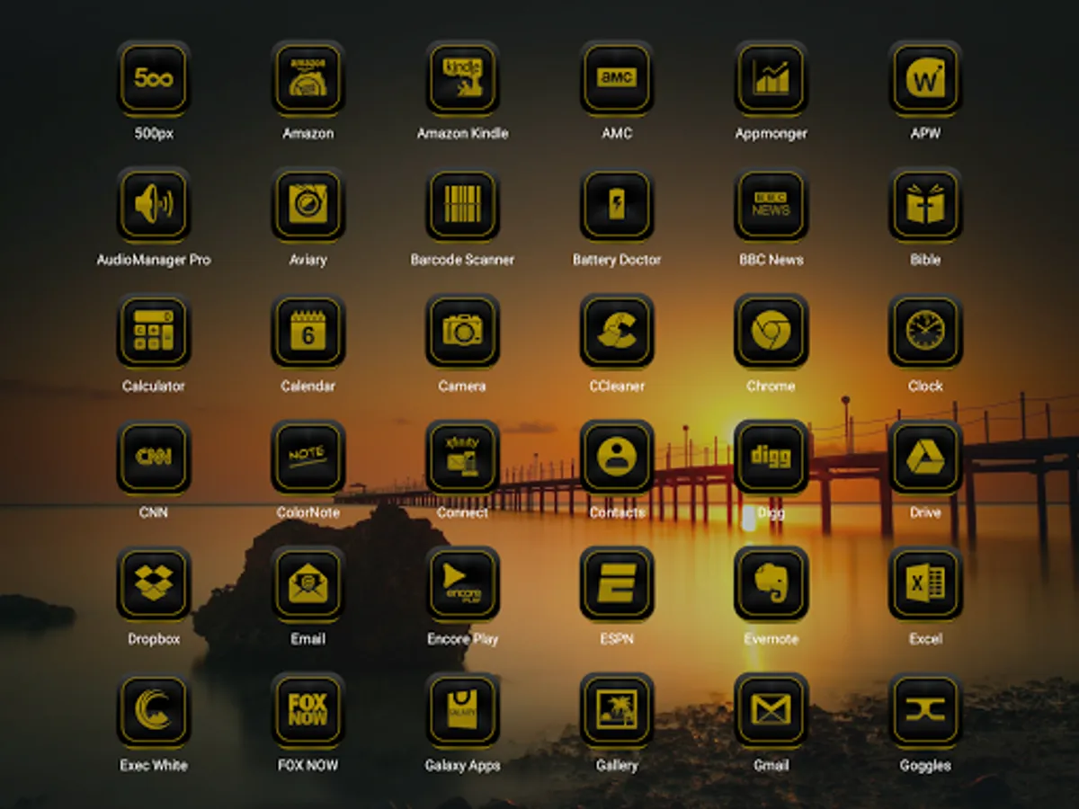Launch the Galaxy Apps bag icon
Image resolution: width=1079 pixels, height=809 pixels.
[x=462, y=710]
